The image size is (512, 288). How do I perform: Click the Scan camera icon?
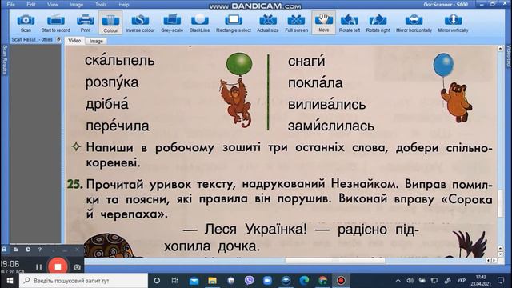pyautogui.click(x=26, y=20)
